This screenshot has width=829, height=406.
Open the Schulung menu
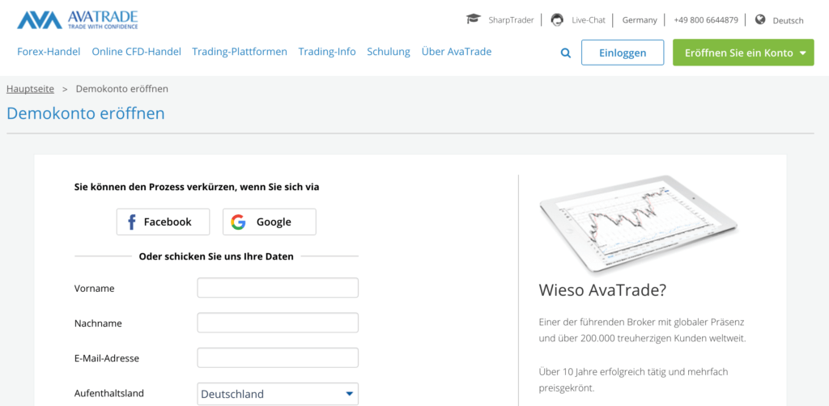[389, 52]
